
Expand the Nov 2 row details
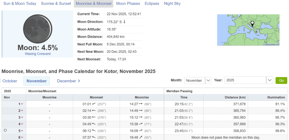(x=22, y=111)
